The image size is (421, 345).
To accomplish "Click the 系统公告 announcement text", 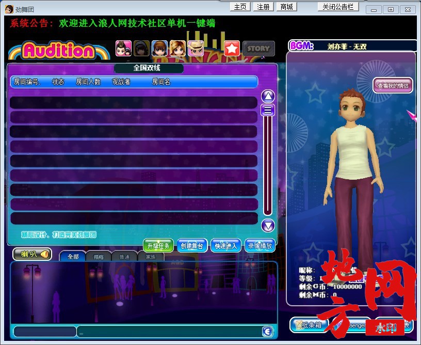I will 113,23.
